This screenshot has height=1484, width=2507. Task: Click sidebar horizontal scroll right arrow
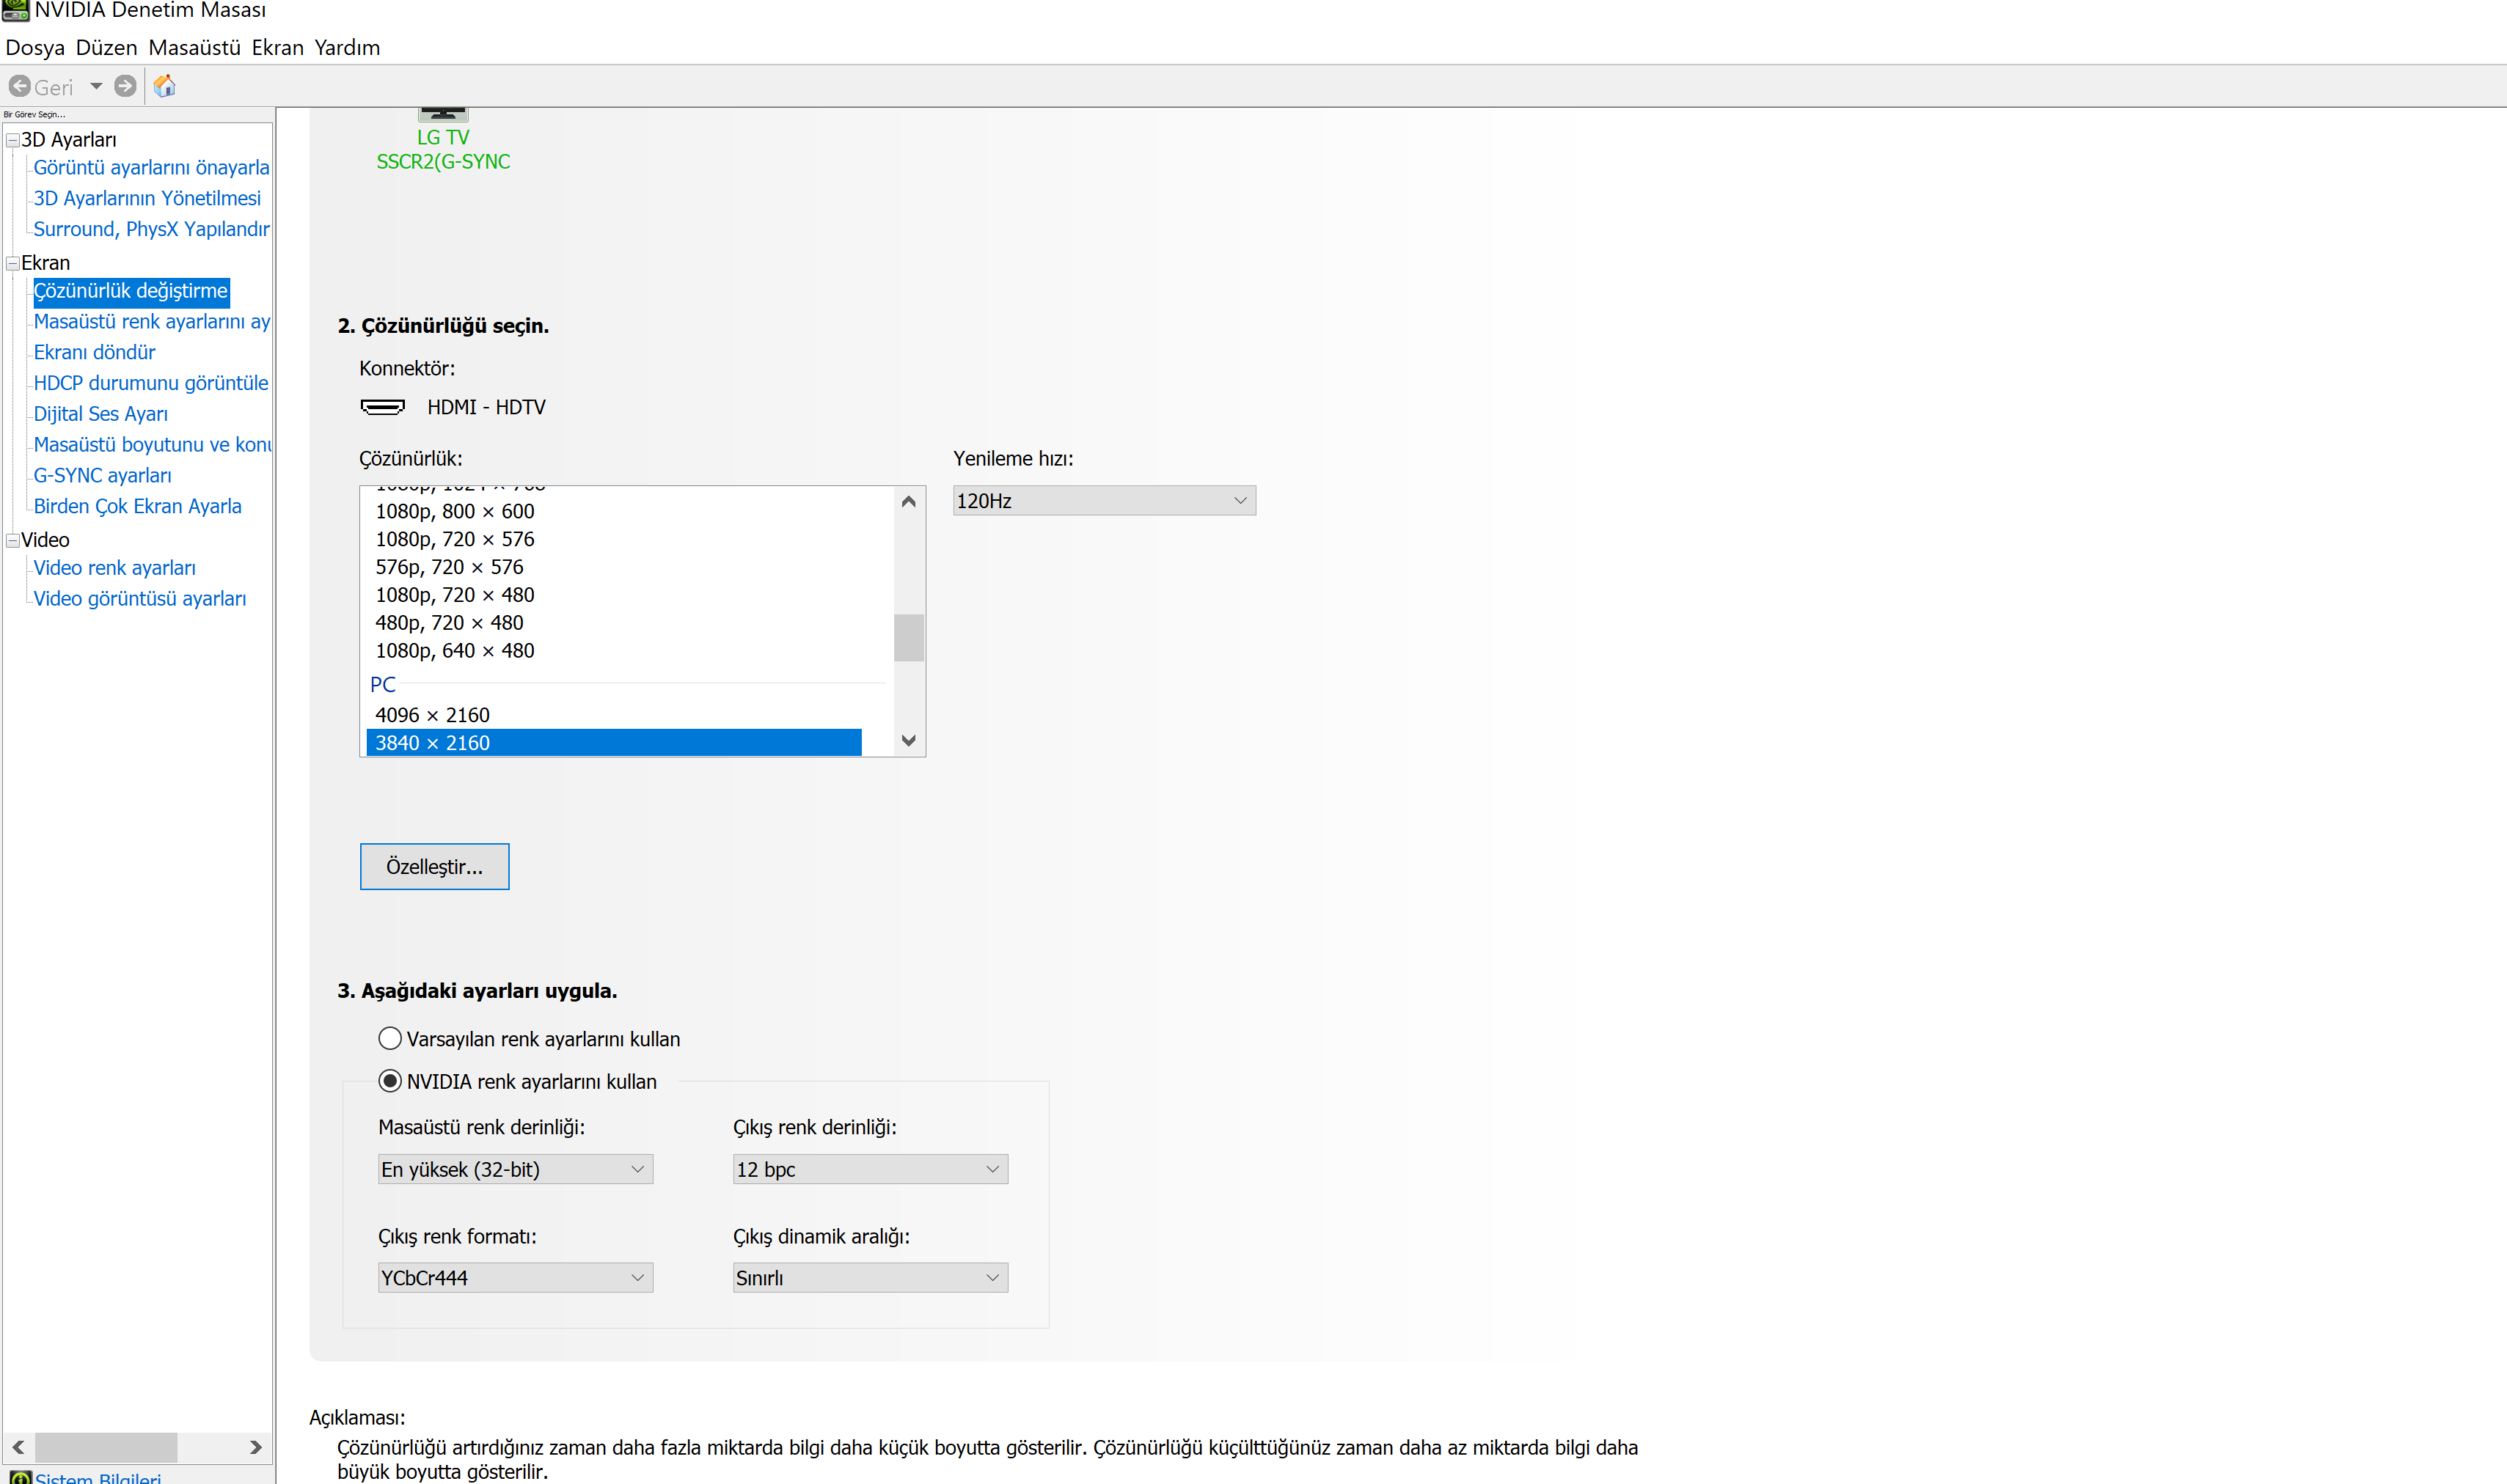(255, 1447)
